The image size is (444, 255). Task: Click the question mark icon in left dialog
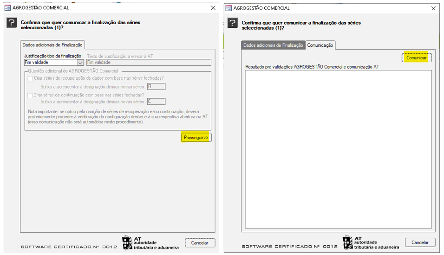click(11, 23)
